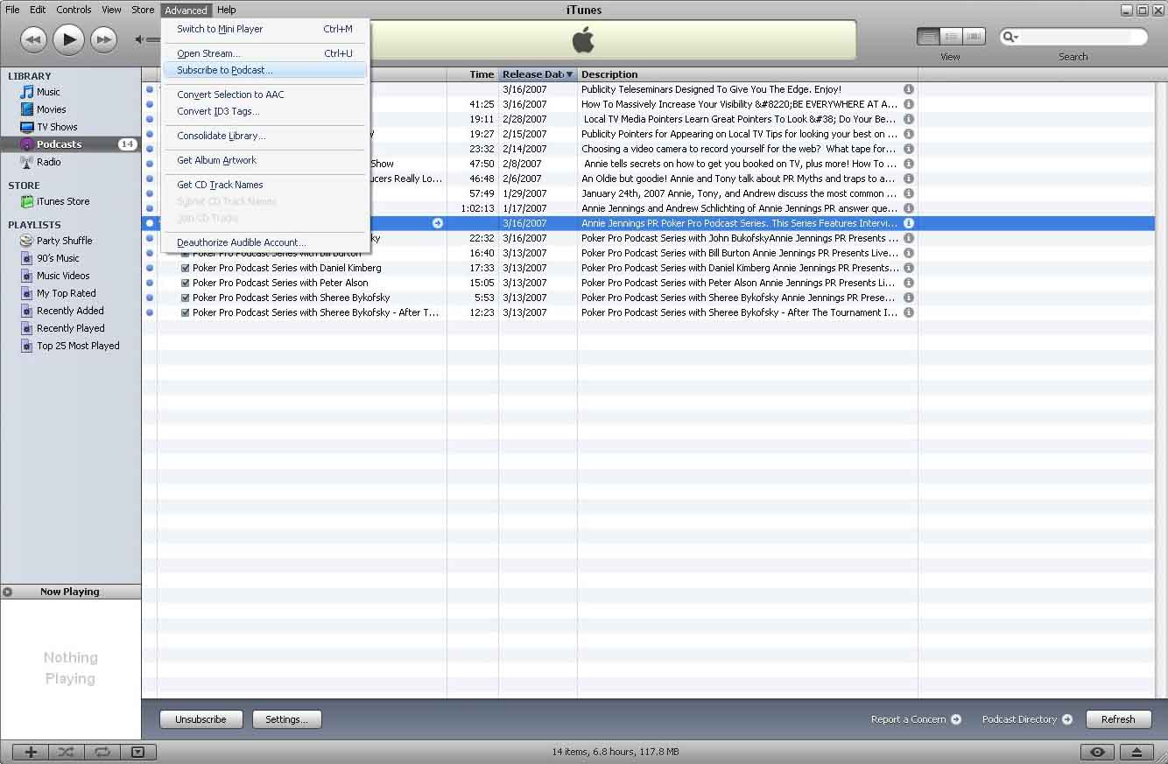Image resolution: width=1168 pixels, height=764 pixels.
Task: Uncheck the Daniel Kimberg episode checkbox
Action: (186, 268)
